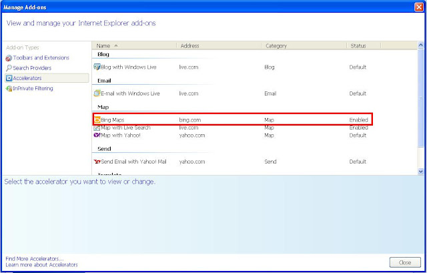Click Enabled status of Map with Live Search

tap(359, 127)
